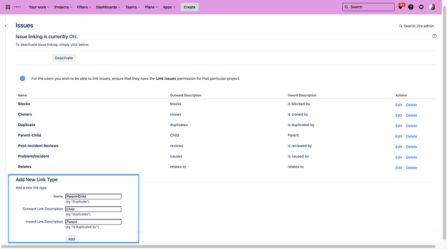
Task: Click the 'duplicates' outward description
Action: pyautogui.click(x=179, y=125)
